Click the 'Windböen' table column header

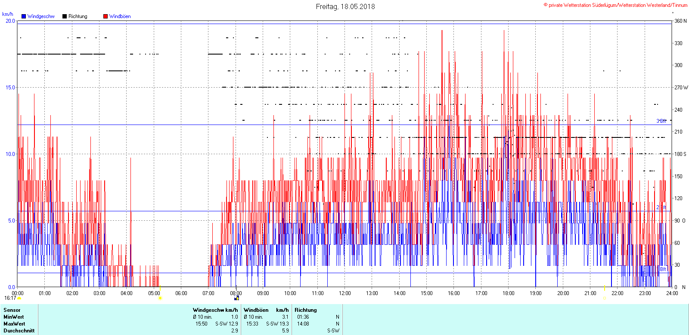pyautogui.click(x=256, y=310)
